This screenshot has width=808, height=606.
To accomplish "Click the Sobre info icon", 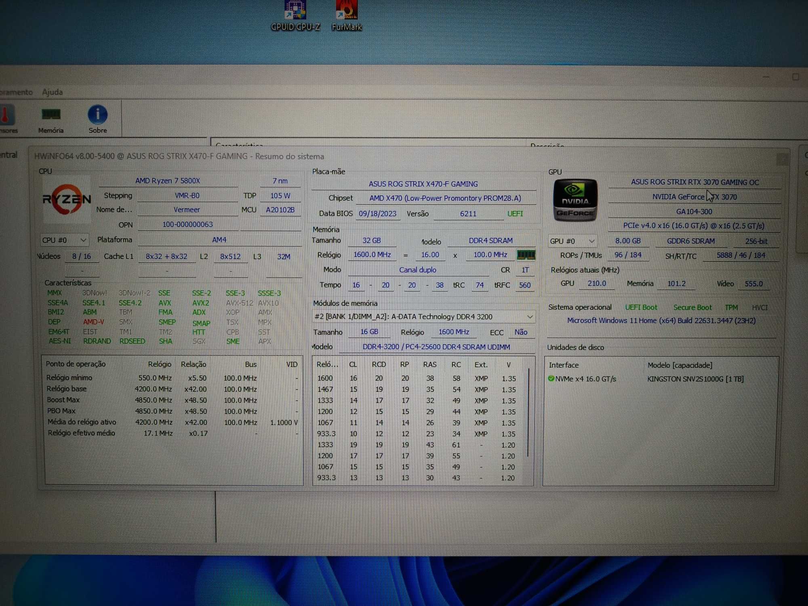I will [x=98, y=119].
